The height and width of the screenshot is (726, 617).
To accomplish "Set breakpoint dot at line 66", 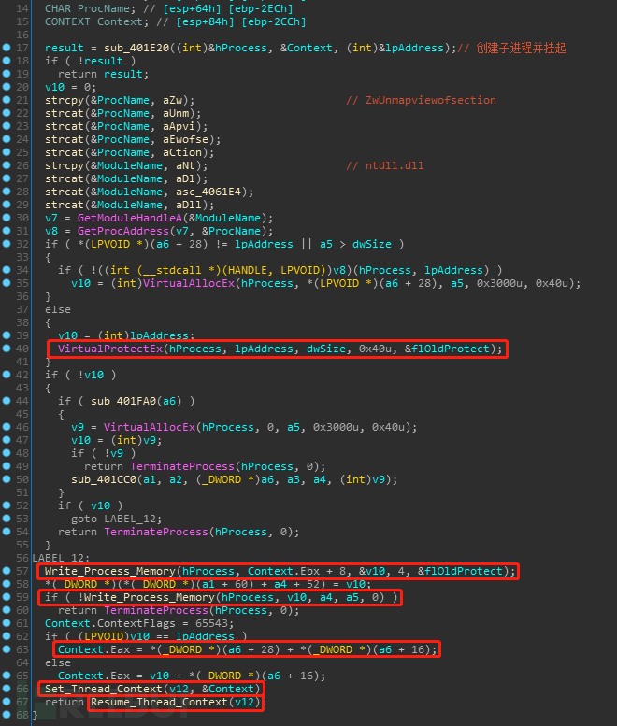I will (7, 688).
